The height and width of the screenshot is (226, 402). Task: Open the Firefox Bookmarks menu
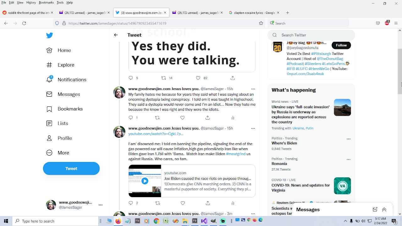click(x=46, y=3)
